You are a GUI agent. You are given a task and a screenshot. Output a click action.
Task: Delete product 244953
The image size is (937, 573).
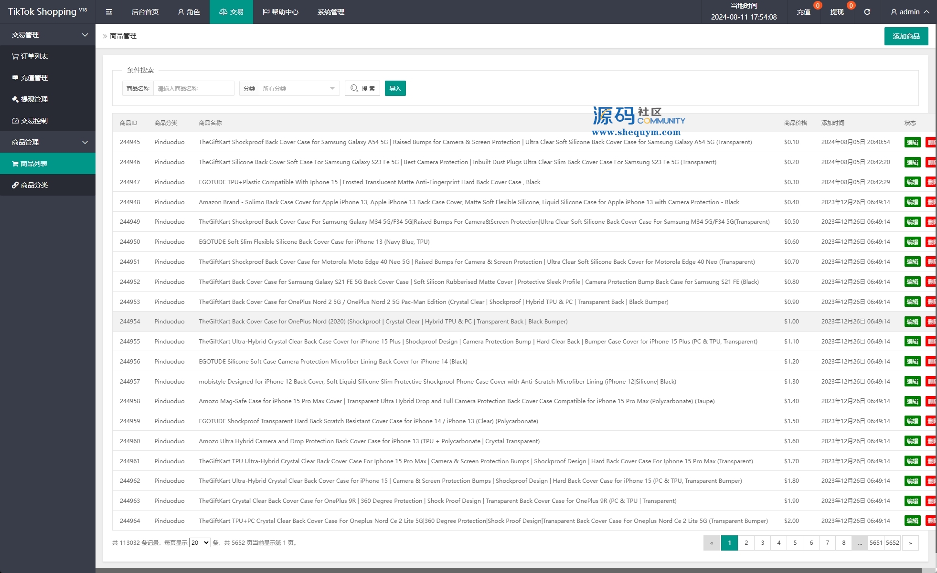point(931,302)
